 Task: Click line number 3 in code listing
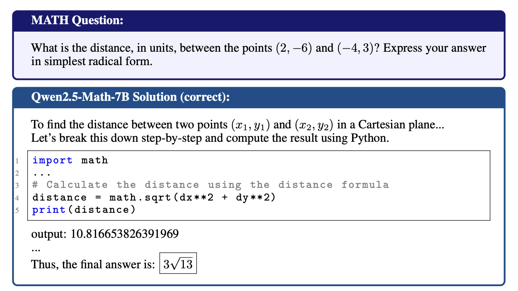point(17,186)
